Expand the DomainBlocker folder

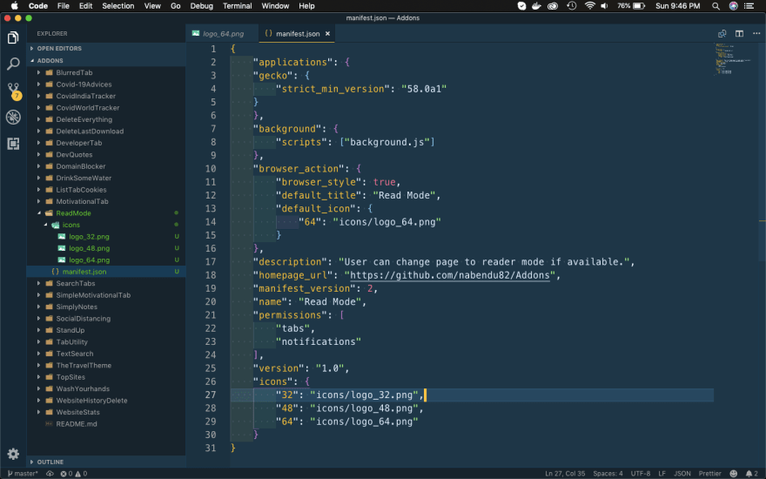pos(80,166)
